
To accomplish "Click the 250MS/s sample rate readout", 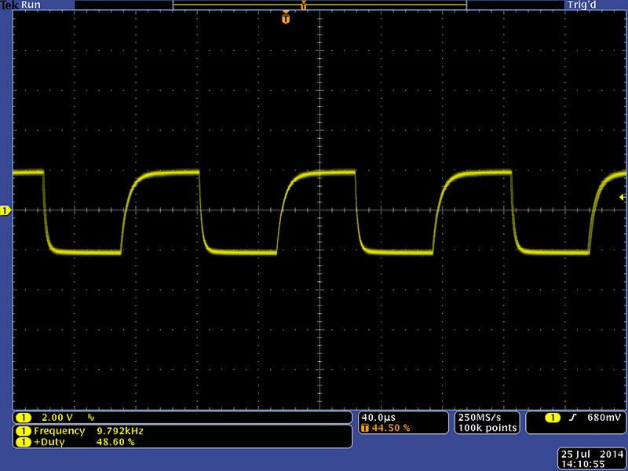I will [480, 418].
